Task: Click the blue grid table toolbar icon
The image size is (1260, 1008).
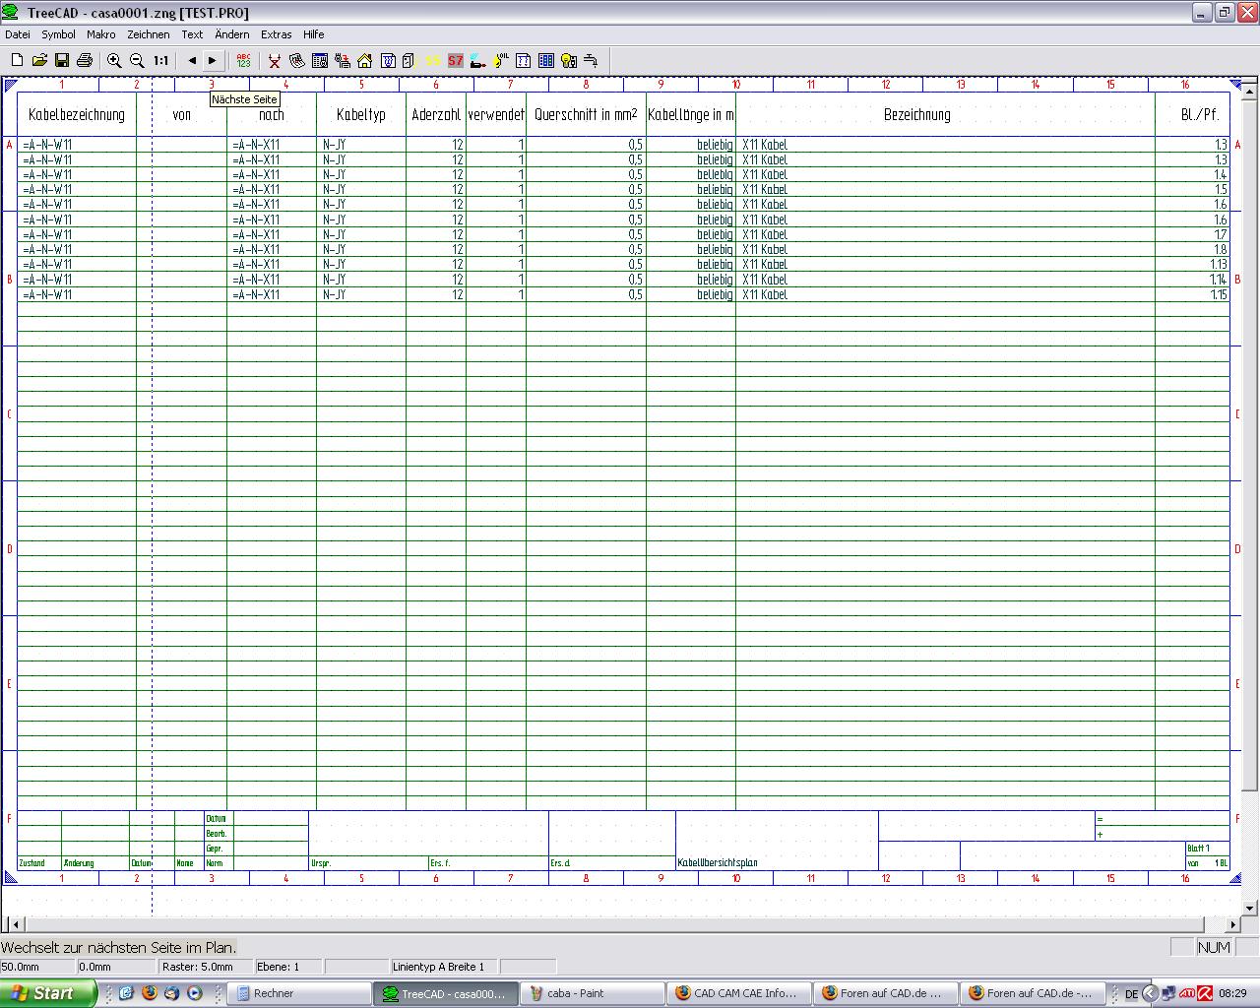Action: click(546, 60)
